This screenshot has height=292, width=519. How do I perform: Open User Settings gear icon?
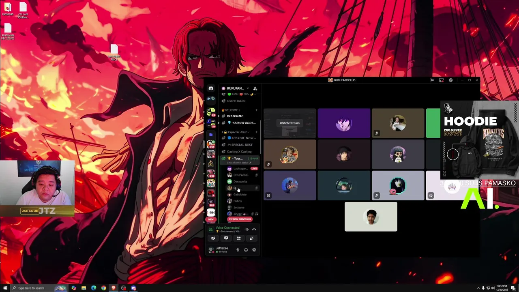(x=254, y=250)
